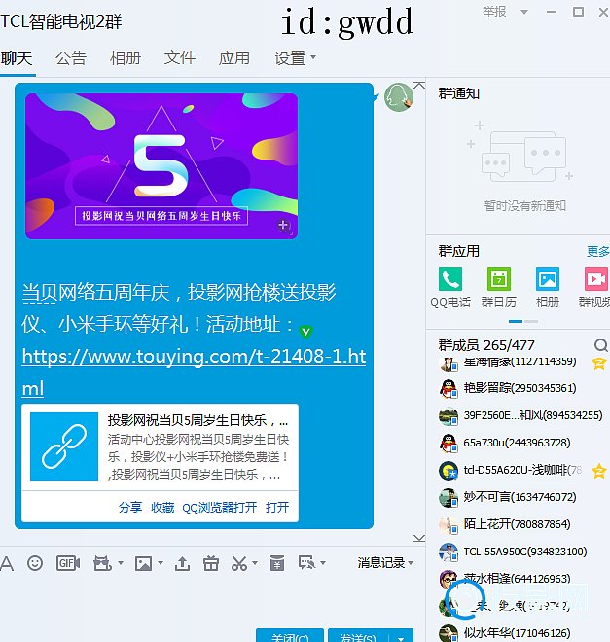Click the red envelope wallet icon
This screenshot has width=610, height=642.
pyautogui.click(x=277, y=563)
